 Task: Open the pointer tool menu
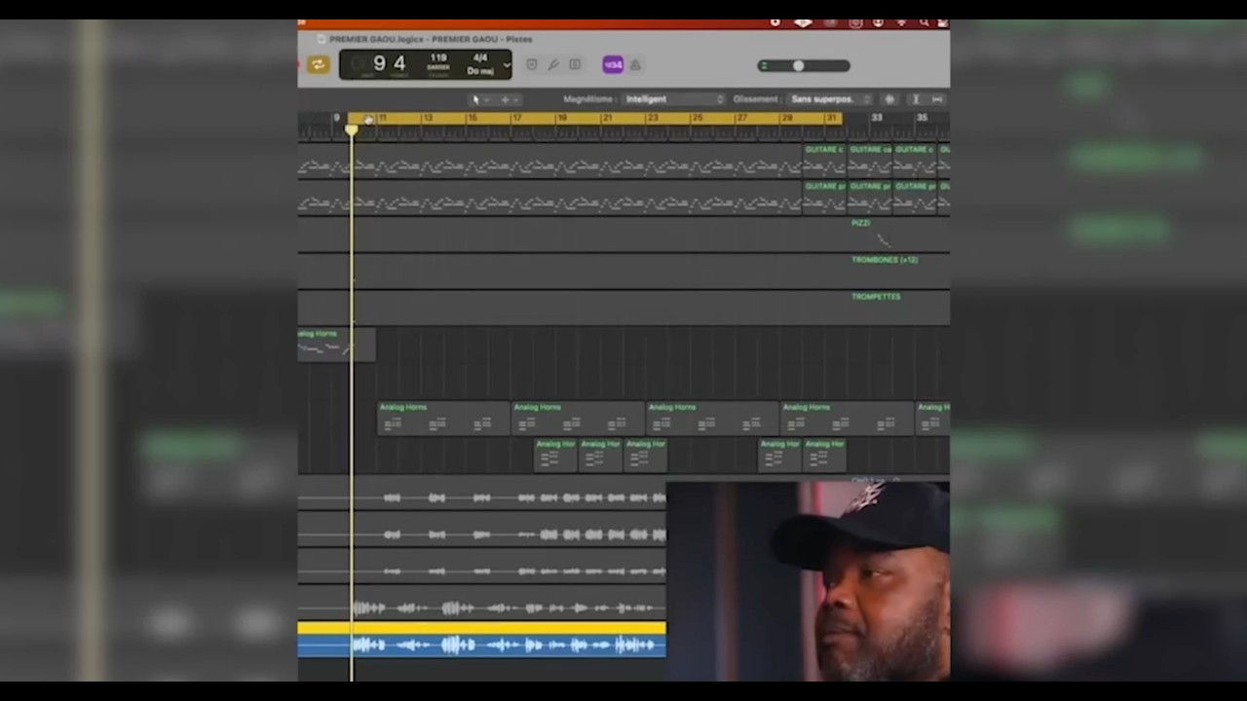479,99
